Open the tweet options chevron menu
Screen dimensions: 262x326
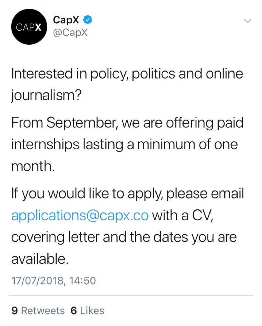[x=248, y=21]
